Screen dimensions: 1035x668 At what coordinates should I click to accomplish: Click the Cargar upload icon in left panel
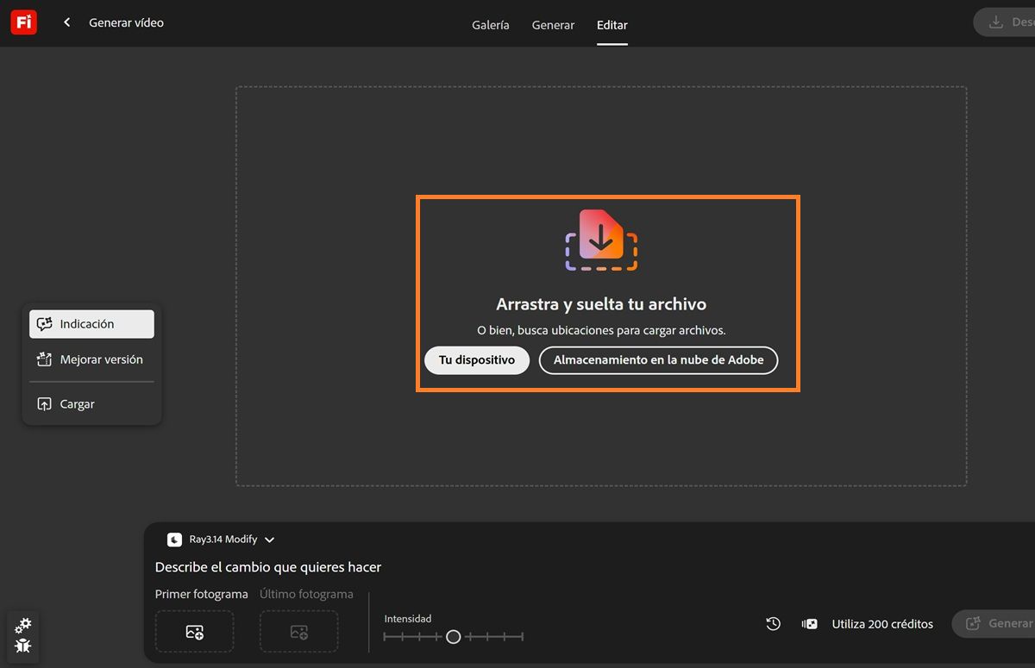click(x=44, y=403)
